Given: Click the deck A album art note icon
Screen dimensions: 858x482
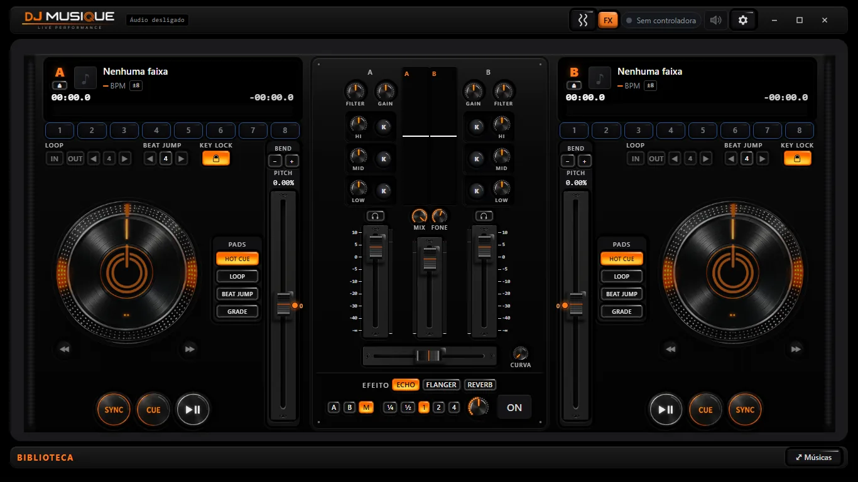Looking at the screenshot, I should coord(85,78).
